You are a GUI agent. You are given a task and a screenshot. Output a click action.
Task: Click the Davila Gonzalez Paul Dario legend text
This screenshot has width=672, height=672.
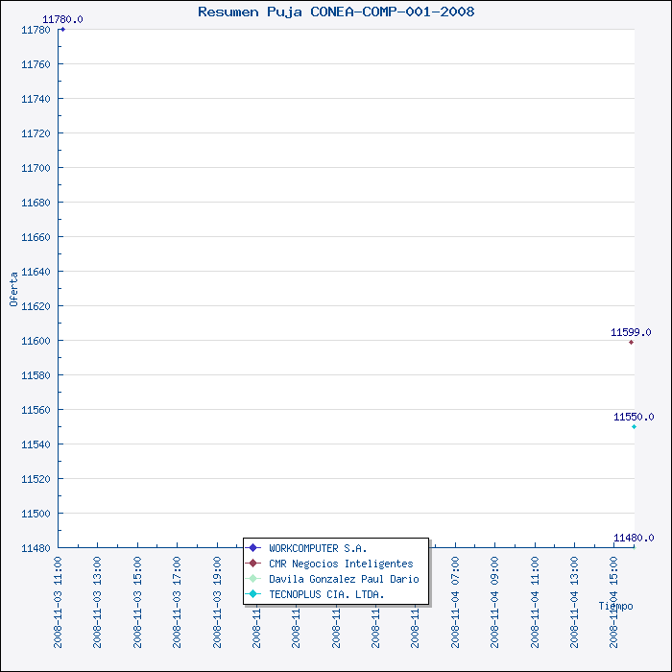click(x=344, y=579)
